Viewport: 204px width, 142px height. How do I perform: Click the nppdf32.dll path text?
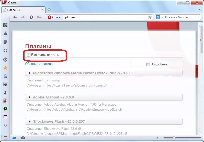tap(74, 110)
